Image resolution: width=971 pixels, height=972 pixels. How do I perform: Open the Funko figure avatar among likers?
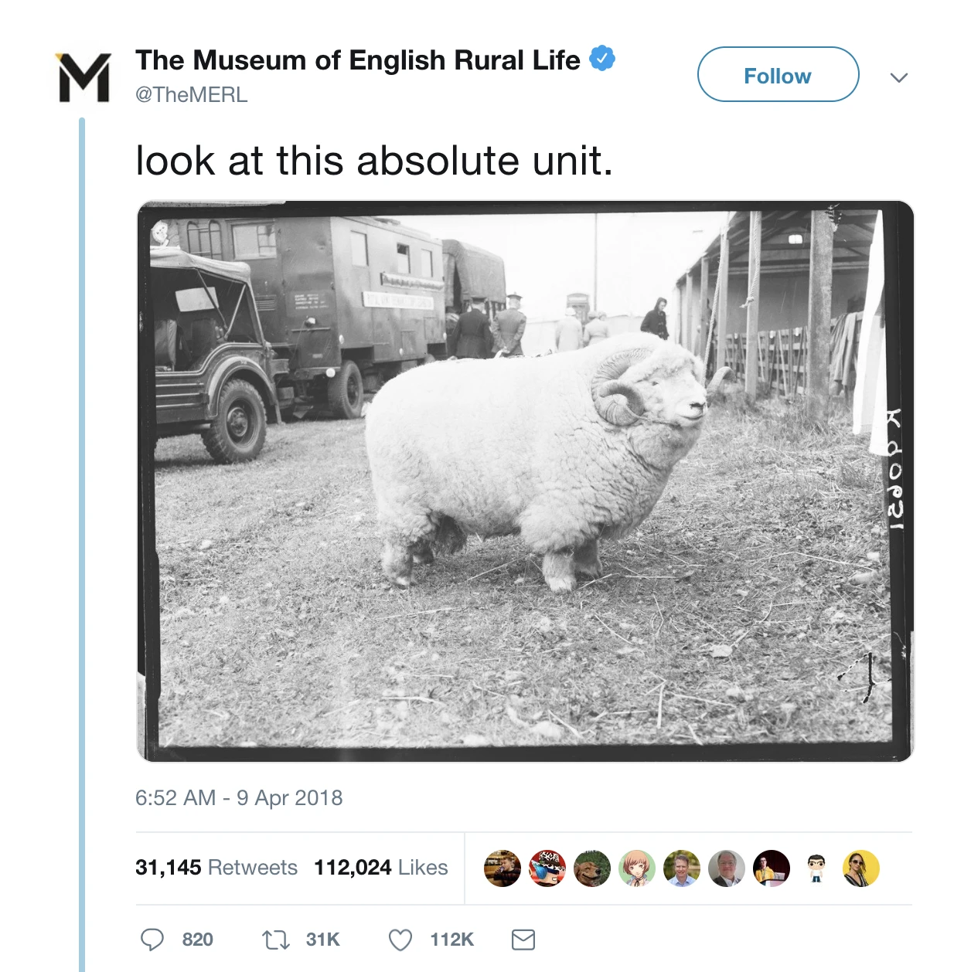point(816,868)
